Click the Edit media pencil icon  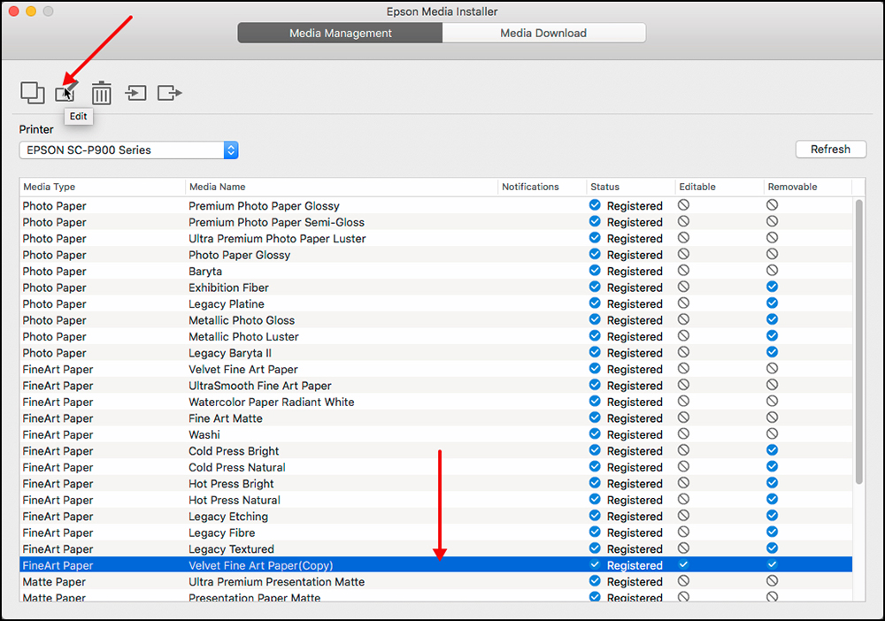pos(66,92)
